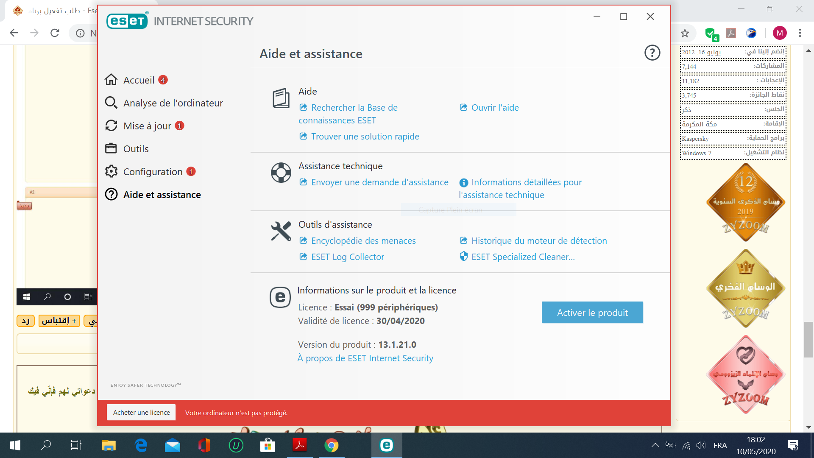Screen dimensions: 814x458
Task: Click the FRA language indicator
Action: pyautogui.click(x=720, y=445)
